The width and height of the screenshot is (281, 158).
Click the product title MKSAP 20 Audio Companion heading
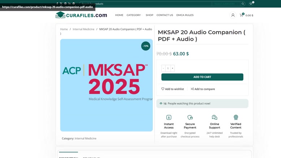click(x=202, y=36)
